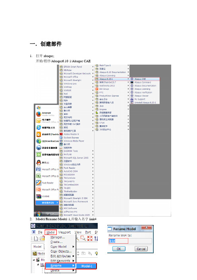Choose Rename in Model menu
The height and width of the screenshot is (280, 197).
click(61, 266)
